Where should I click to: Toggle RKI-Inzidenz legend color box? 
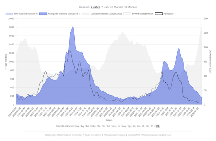[9, 14]
